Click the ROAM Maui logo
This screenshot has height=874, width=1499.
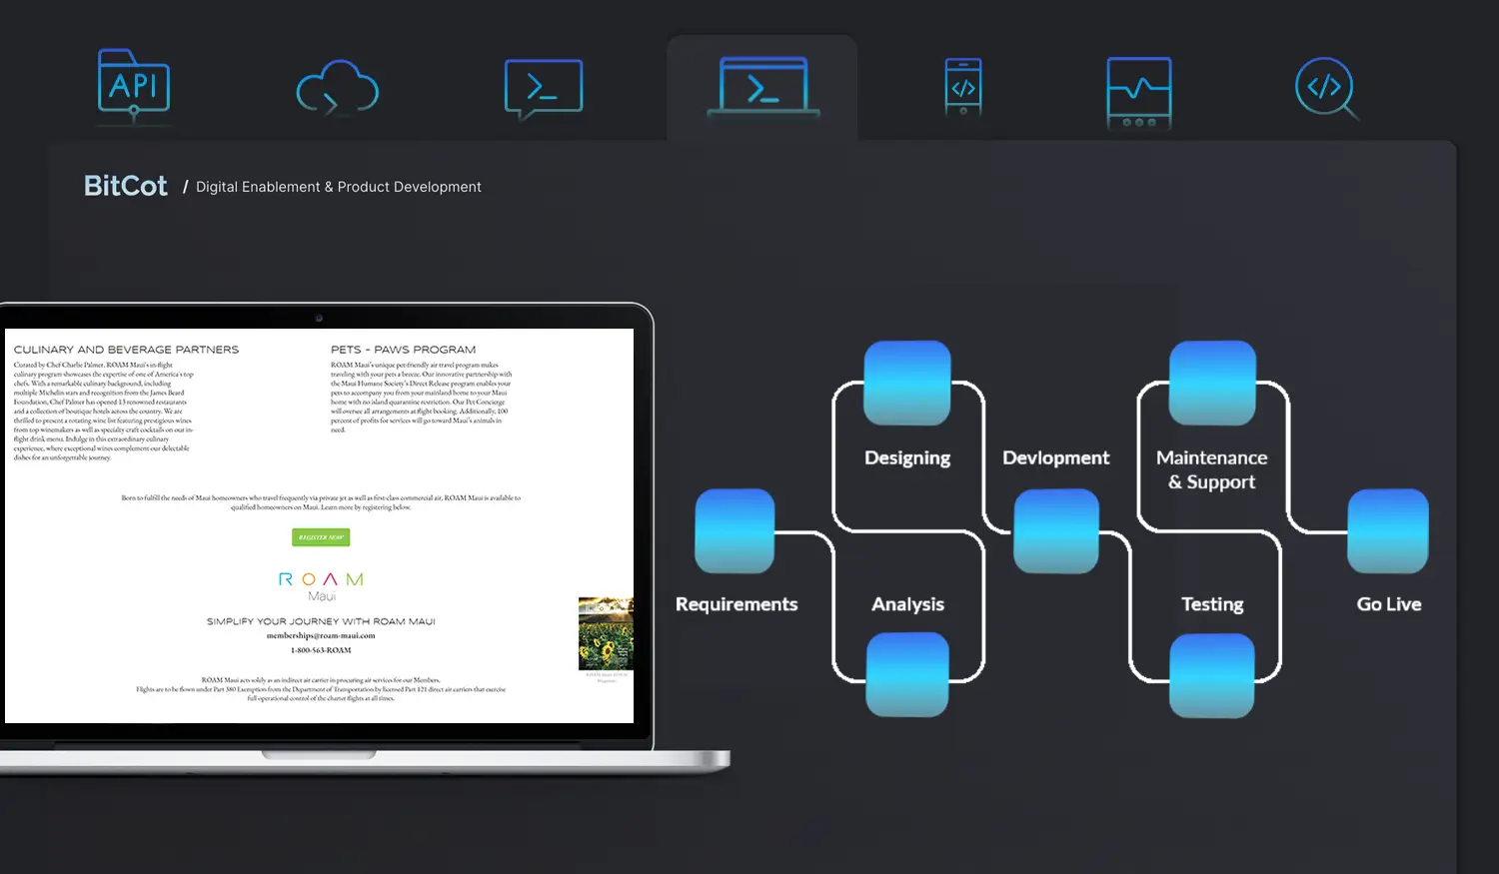[x=321, y=585]
